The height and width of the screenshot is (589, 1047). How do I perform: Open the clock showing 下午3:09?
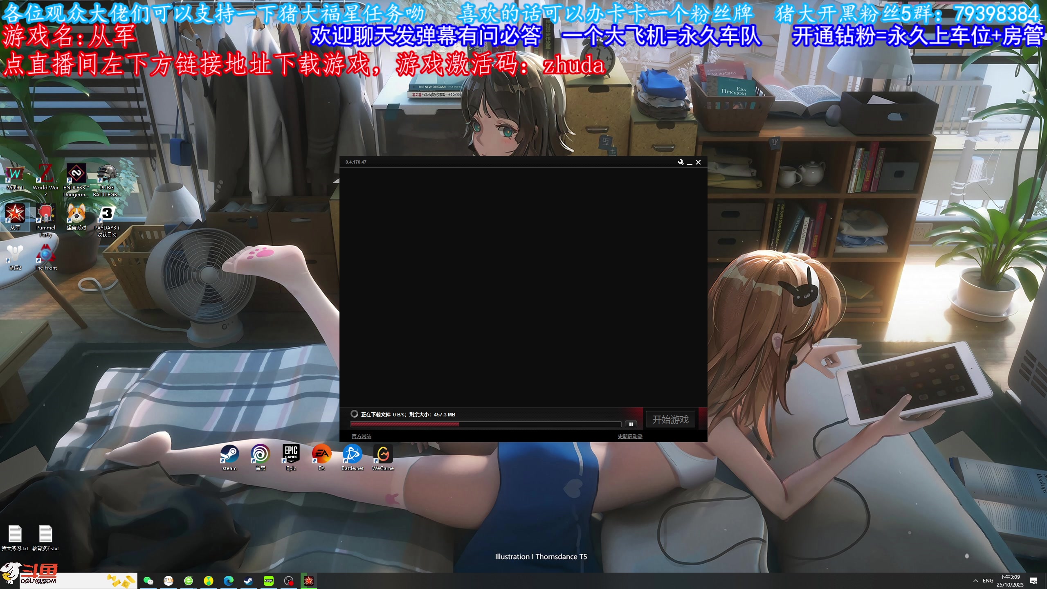pyautogui.click(x=1010, y=581)
